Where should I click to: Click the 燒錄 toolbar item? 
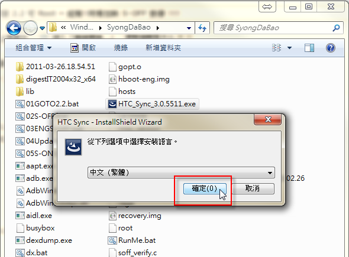click(x=121, y=48)
